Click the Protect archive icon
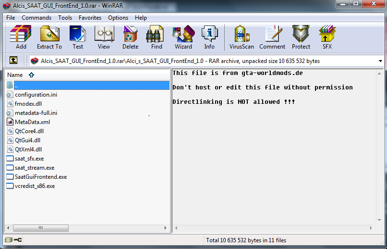Image resolution: width=387 pixels, height=249 pixels. 301,37
